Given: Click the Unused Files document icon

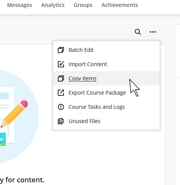Looking at the screenshot, I should click(x=61, y=121).
